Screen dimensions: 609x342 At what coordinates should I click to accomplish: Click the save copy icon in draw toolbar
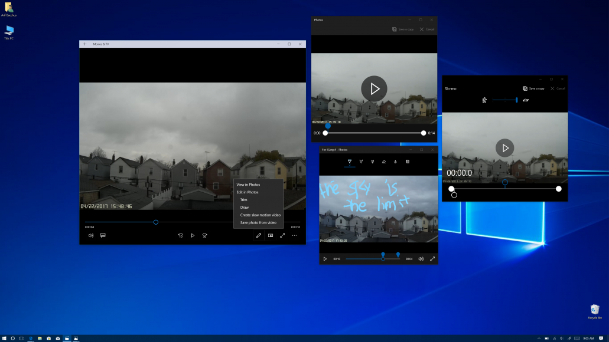408,162
